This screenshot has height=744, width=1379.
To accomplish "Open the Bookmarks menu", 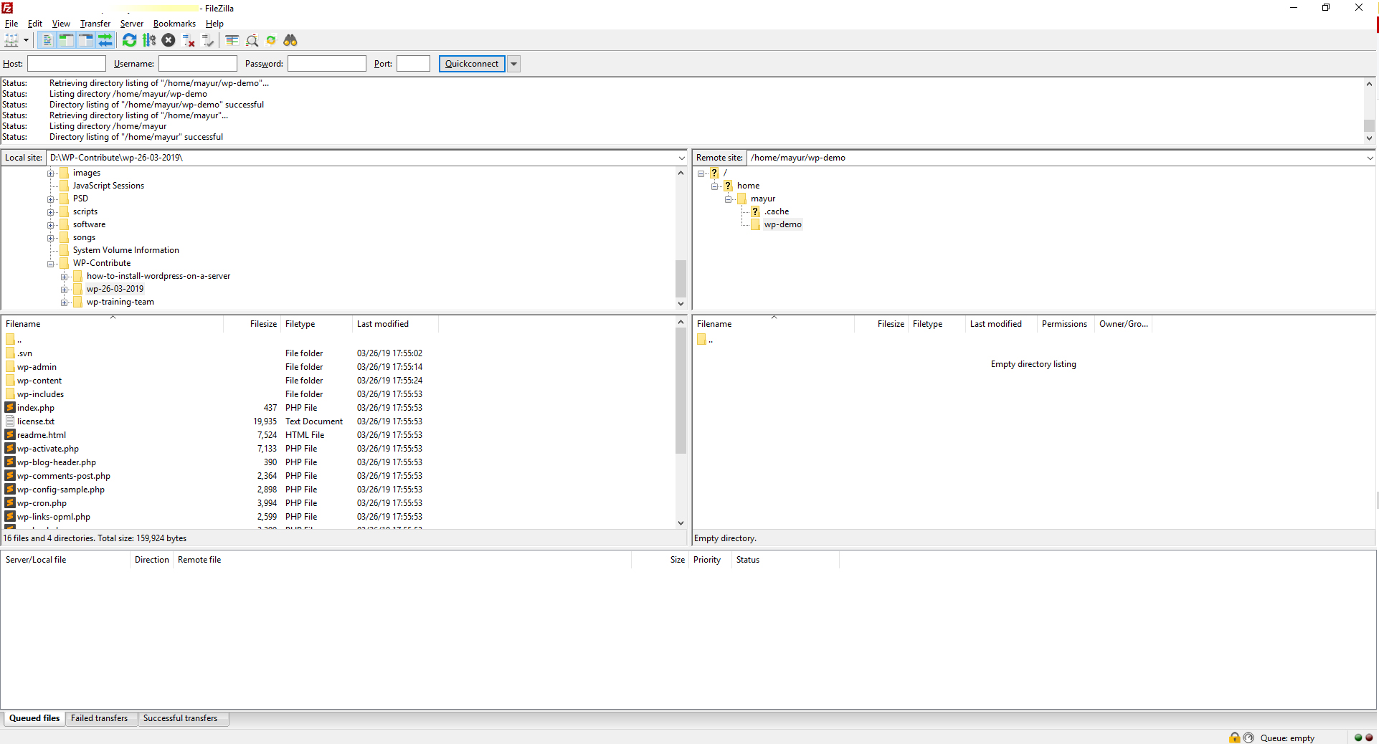I will click(x=174, y=24).
